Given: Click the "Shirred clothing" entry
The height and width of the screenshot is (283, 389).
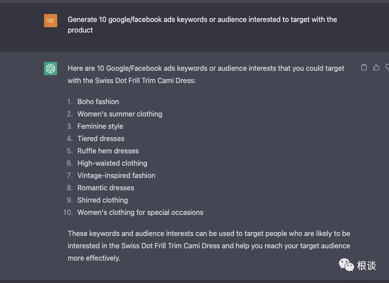Looking at the screenshot, I should tap(103, 200).
